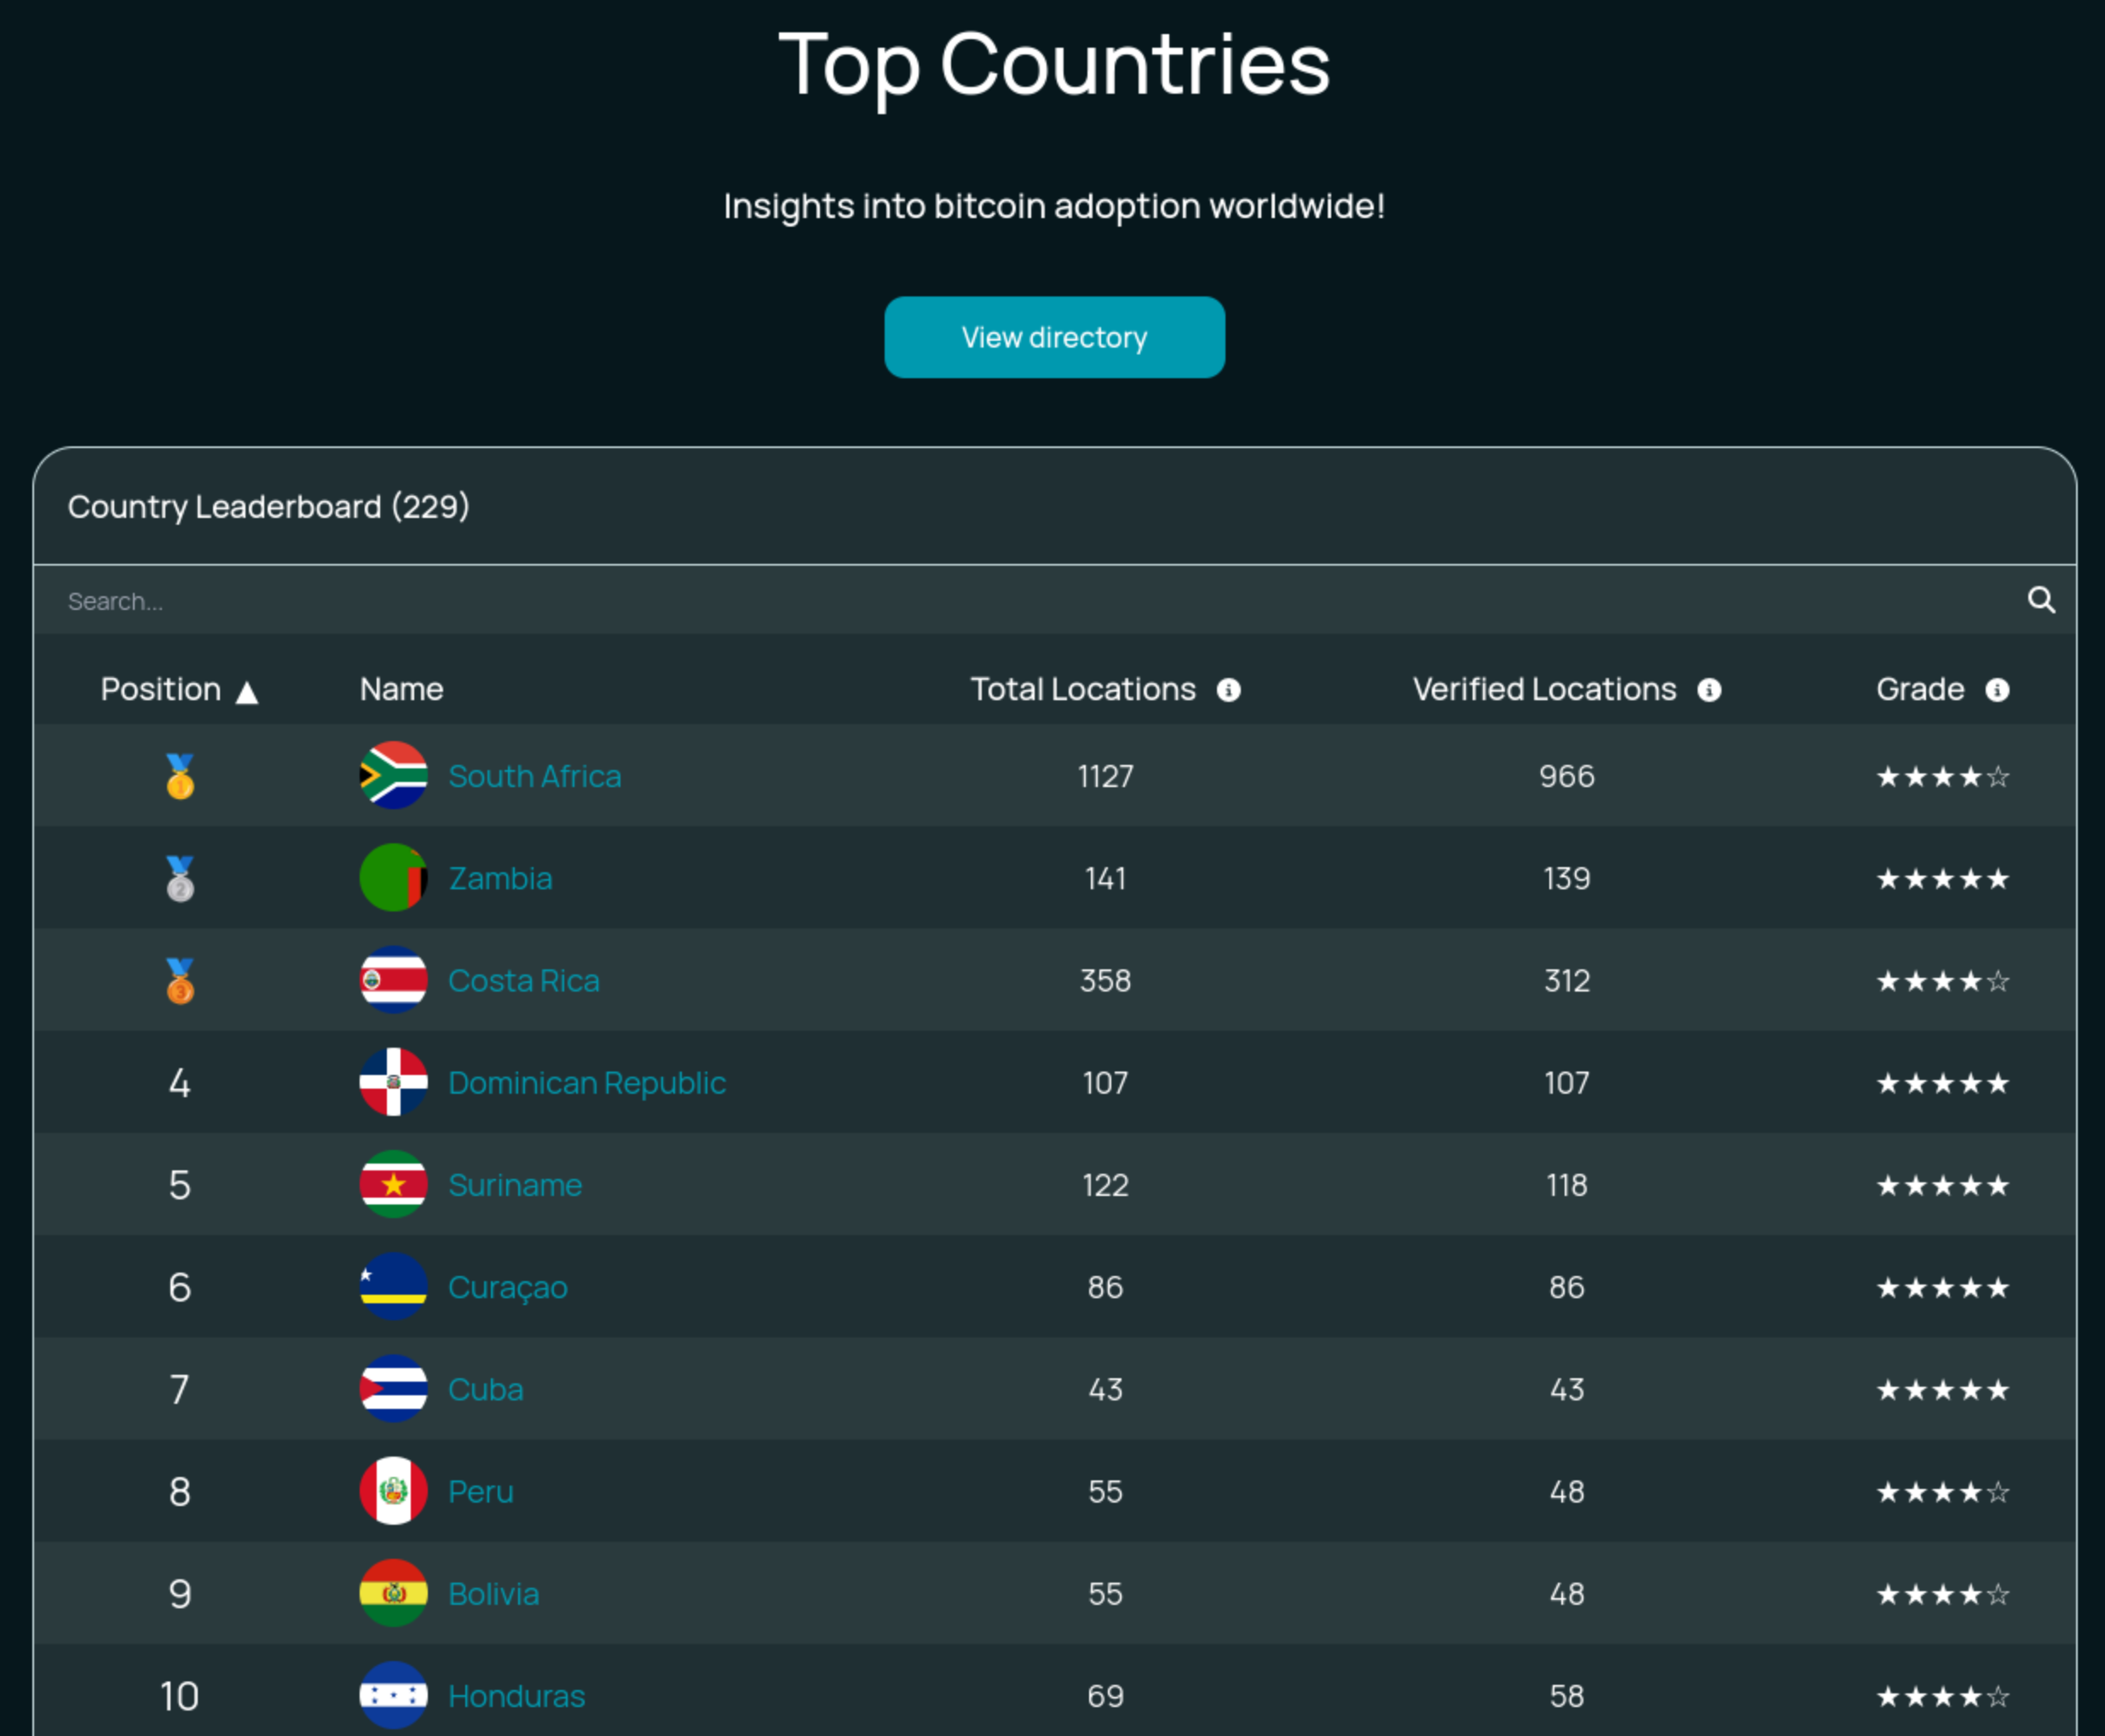This screenshot has width=2105, height=1736.
Task: Click position number 10
Action: point(179,1696)
